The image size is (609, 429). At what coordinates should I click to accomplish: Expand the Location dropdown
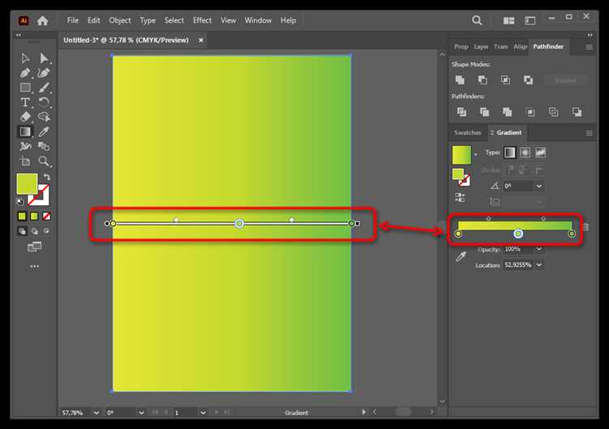539,265
